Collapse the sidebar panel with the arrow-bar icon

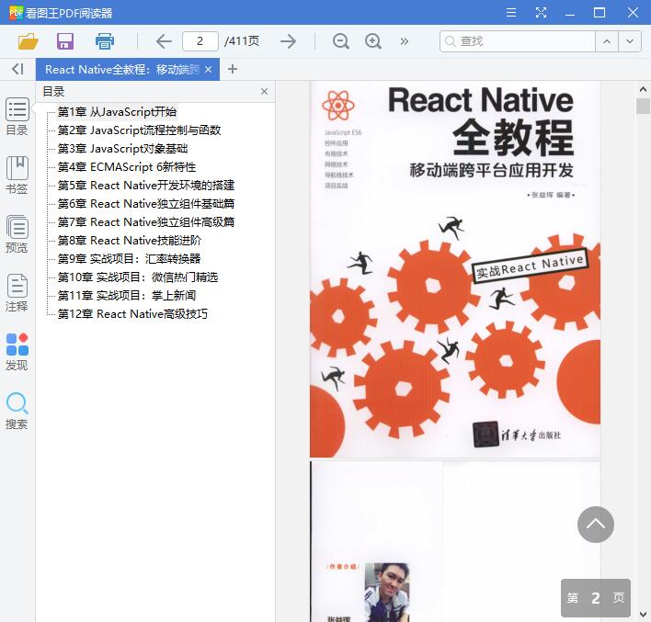[17, 69]
